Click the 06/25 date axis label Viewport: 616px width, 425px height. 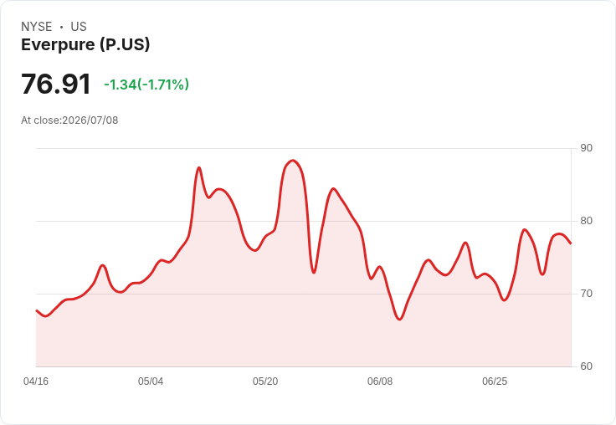495,381
